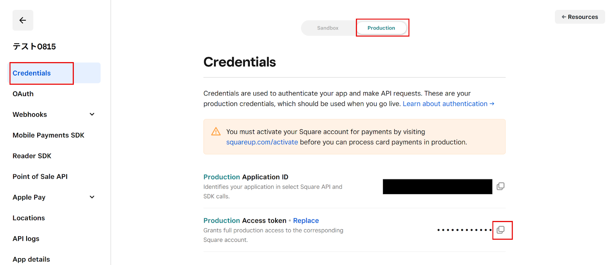The height and width of the screenshot is (265, 615).
Task: Open the OAuth sidebar item
Action: 23,94
